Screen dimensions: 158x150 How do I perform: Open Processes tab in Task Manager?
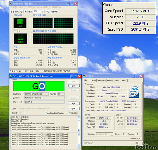click(28, 12)
